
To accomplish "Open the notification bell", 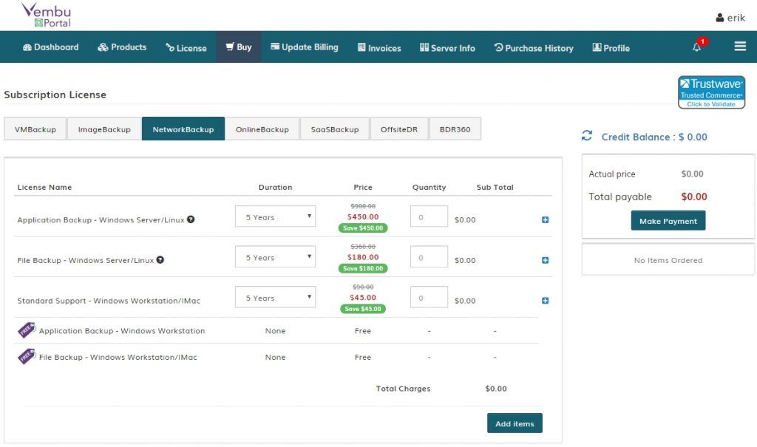I will click(696, 47).
